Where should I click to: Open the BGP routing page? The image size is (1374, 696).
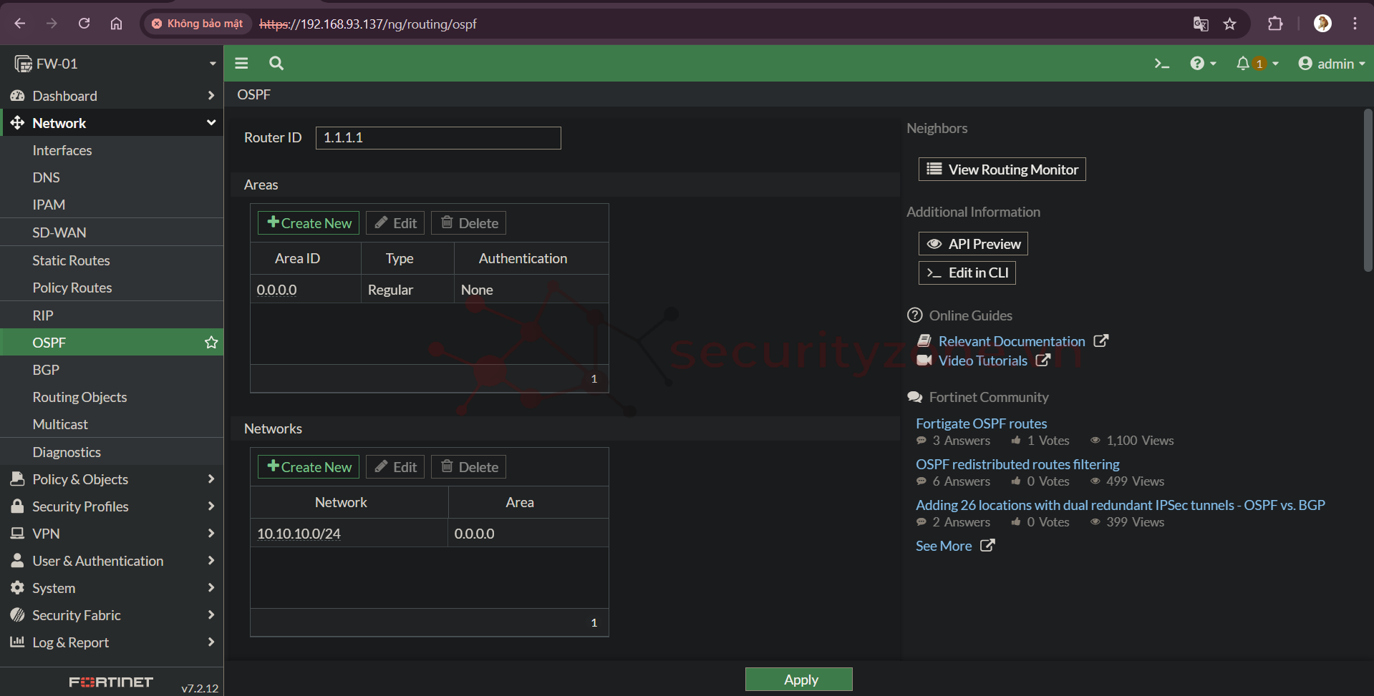(46, 370)
